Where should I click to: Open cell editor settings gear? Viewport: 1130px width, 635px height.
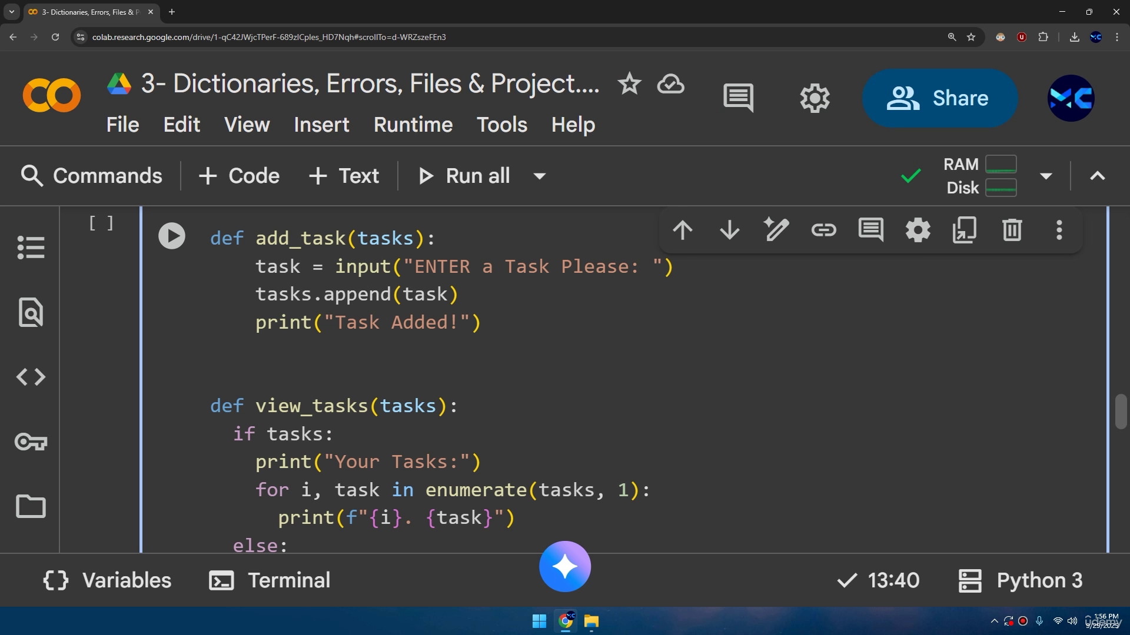point(918,230)
